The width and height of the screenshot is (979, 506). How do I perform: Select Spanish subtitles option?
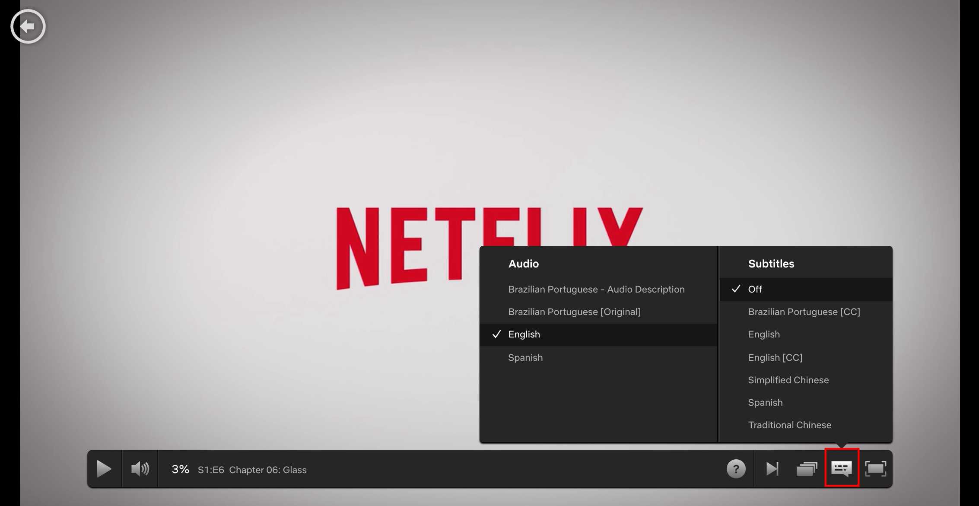point(766,402)
